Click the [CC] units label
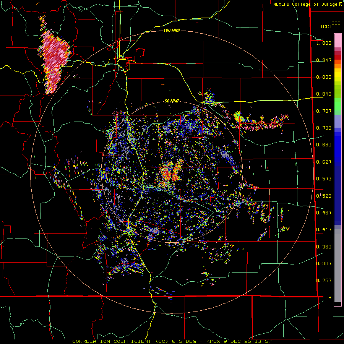 [x=326, y=26]
